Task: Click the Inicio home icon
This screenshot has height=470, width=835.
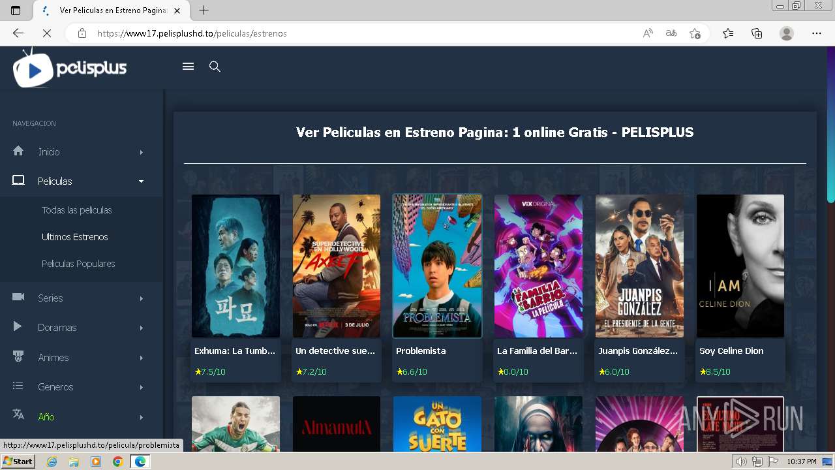Action: click(18, 151)
